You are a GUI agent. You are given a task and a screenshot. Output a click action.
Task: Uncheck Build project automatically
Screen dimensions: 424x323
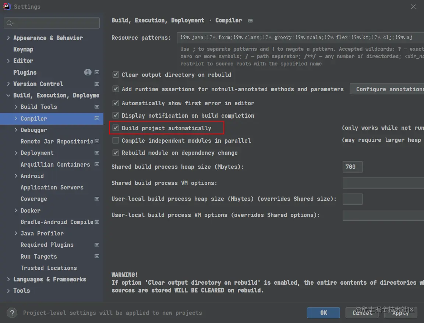pyautogui.click(x=116, y=128)
